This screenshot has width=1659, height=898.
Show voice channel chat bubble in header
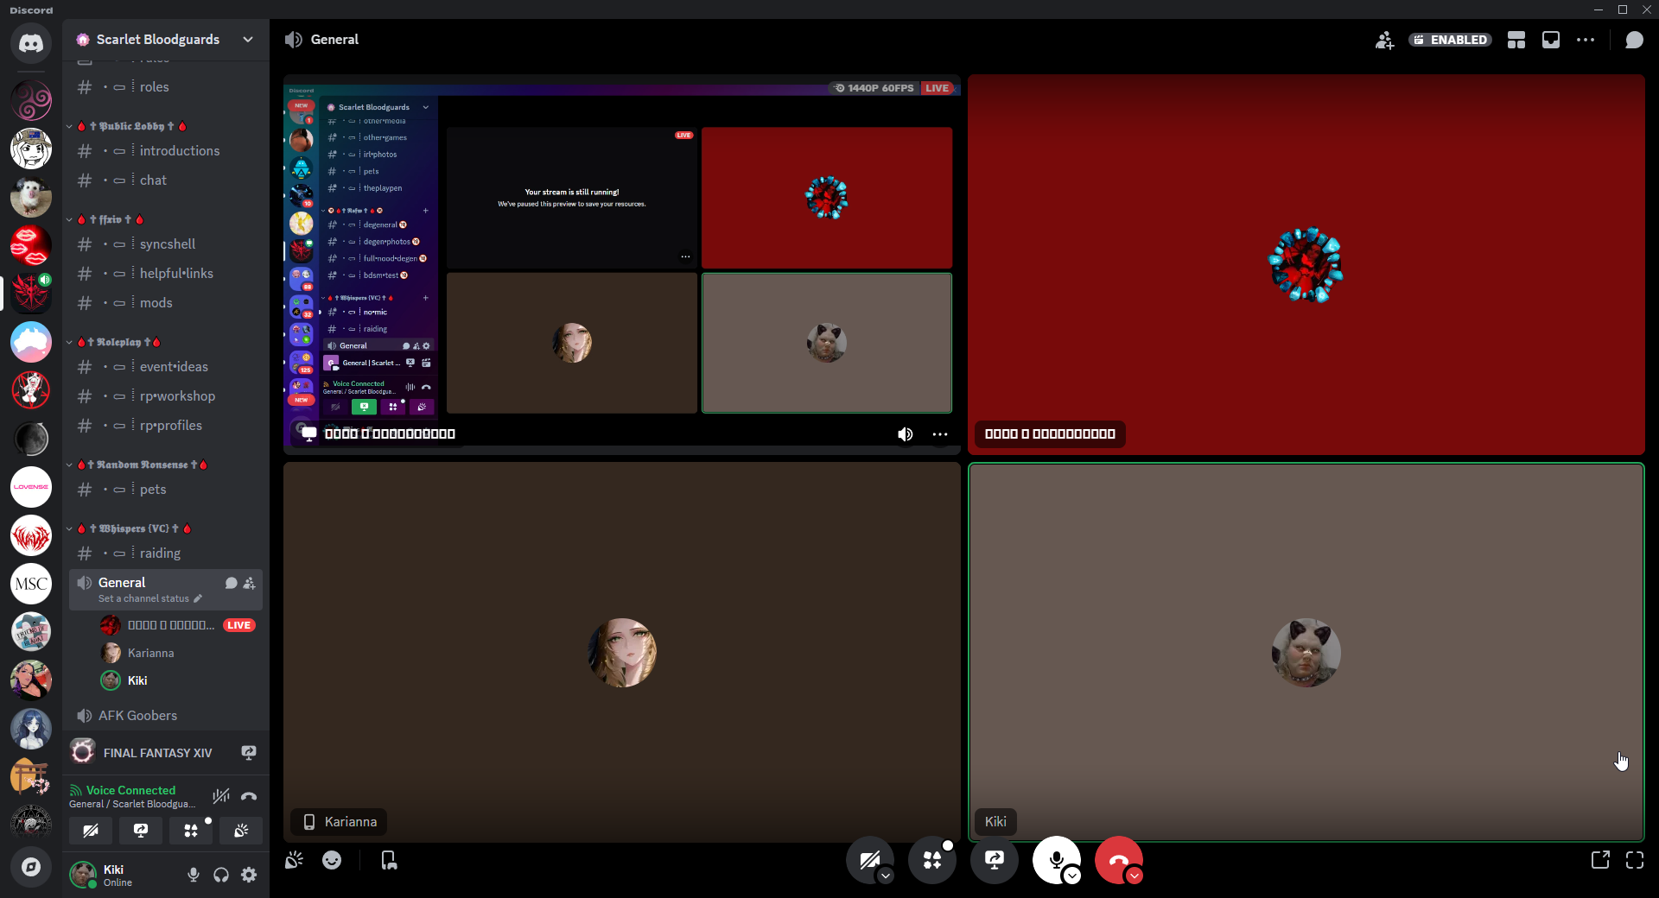[1634, 40]
